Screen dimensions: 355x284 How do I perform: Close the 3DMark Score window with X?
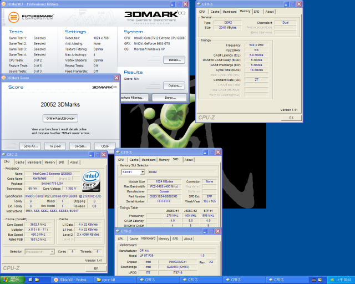(x=116, y=78)
